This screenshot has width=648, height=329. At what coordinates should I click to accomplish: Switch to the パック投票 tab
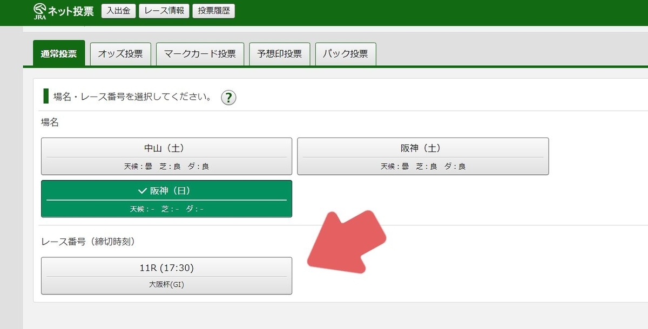click(346, 54)
